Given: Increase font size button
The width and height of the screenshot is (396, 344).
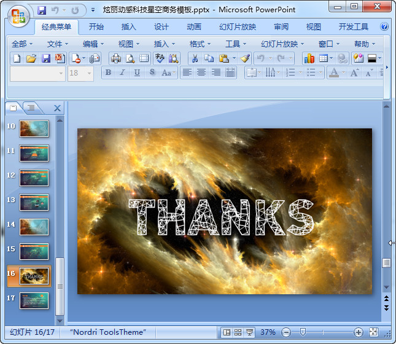Looking at the screenshot, I should click(x=354, y=73).
